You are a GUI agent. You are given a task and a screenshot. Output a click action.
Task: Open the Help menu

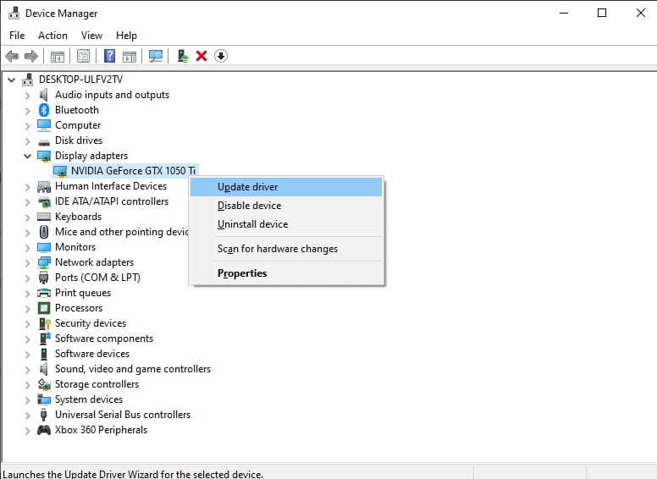(126, 36)
